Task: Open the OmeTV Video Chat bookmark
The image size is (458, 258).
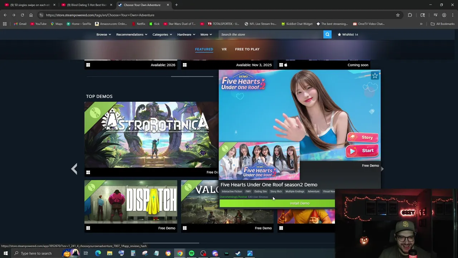Action: click(369, 24)
